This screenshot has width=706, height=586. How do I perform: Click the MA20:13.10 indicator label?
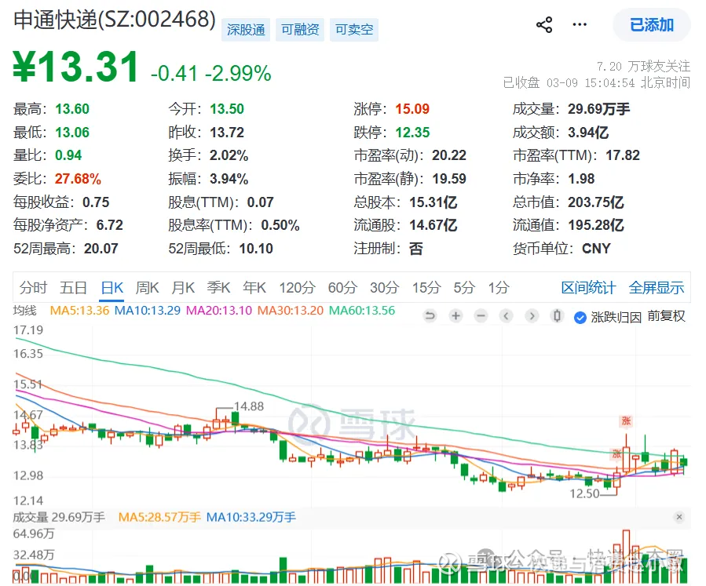tap(219, 311)
